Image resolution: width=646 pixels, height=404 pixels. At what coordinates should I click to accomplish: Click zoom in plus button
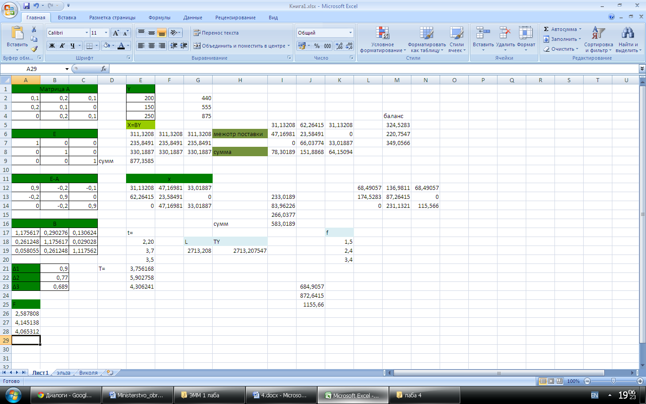click(x=640, y=381)
